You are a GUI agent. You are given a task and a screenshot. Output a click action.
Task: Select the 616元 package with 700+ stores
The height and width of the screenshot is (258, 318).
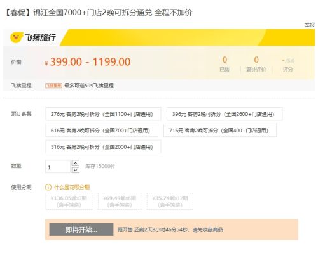pyautogui.click(x=102, y=131)
